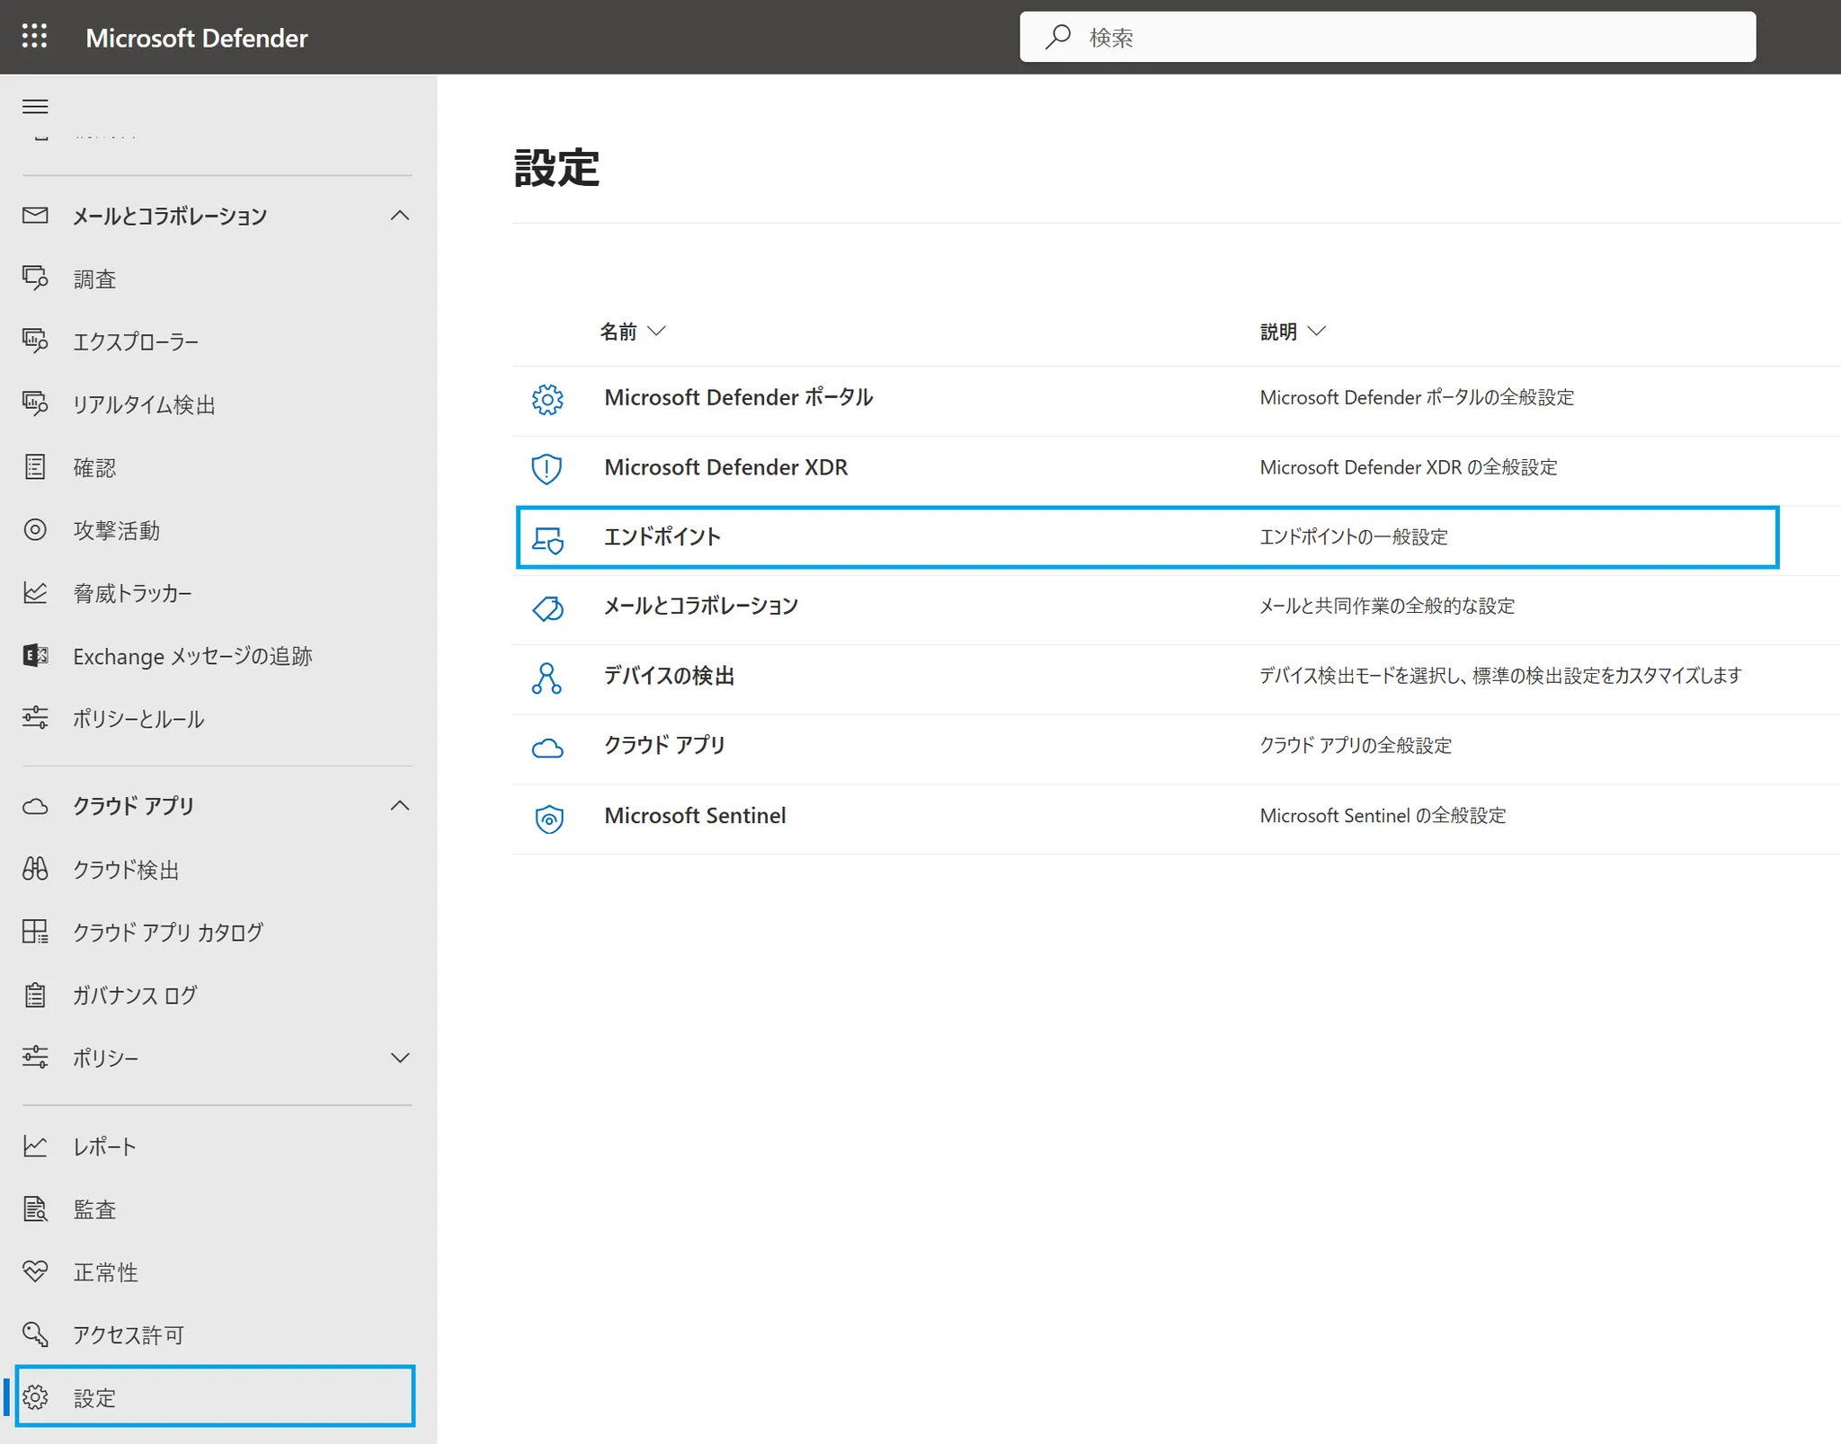Click the 脅威トラッカー chart icon
The height and width of the screenshot is (1444, 1841).
tap(35, 593)
